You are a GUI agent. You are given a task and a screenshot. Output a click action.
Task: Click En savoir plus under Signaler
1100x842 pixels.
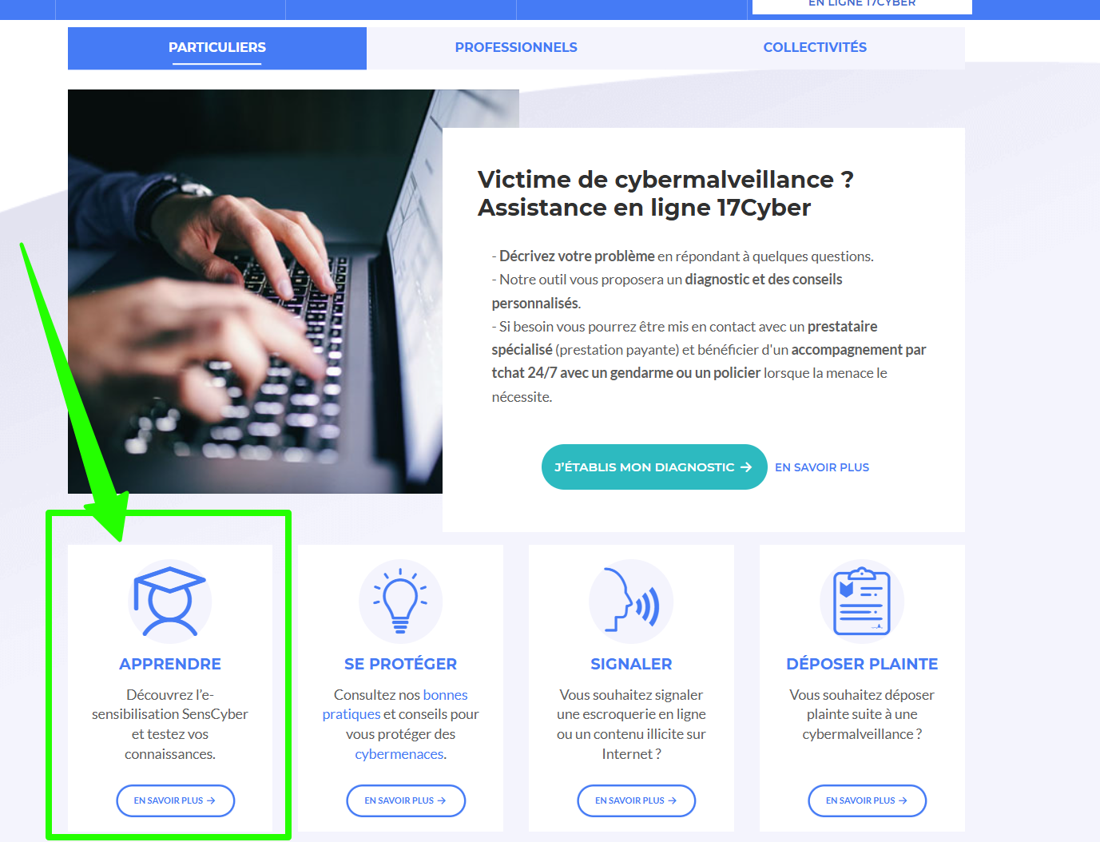(637, 800)
